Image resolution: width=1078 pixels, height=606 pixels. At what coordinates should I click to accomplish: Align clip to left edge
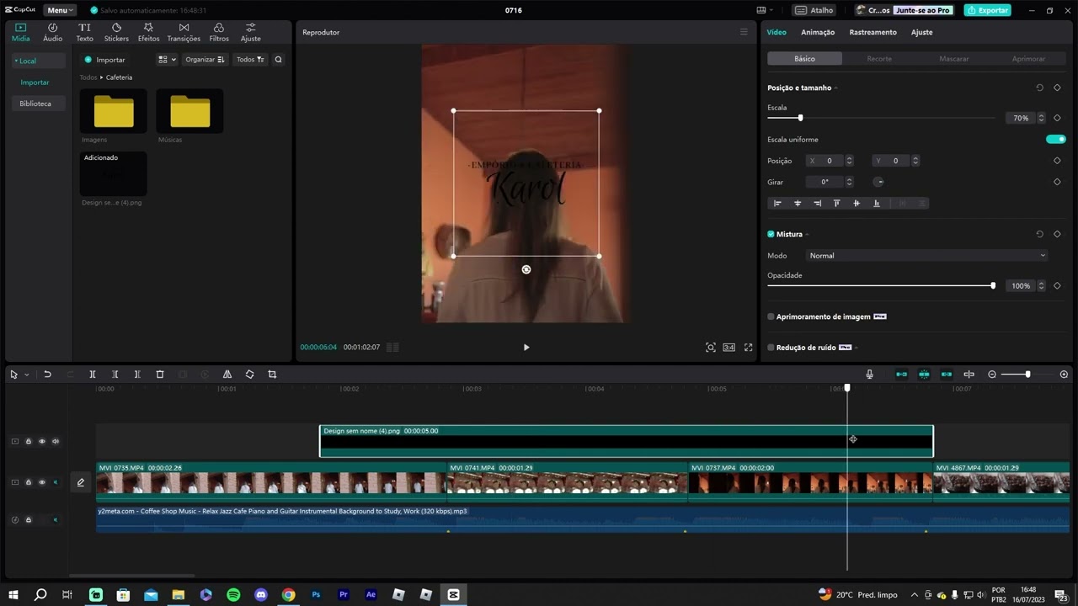tap(777, 203)
